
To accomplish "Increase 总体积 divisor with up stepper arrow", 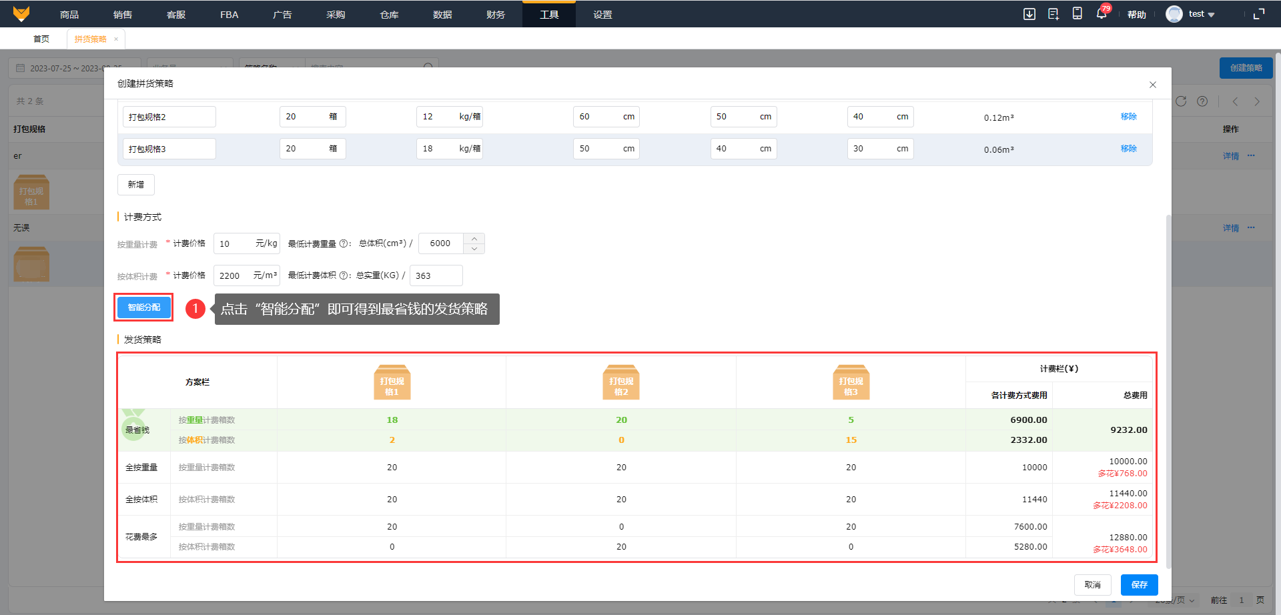I will [474, 239].
